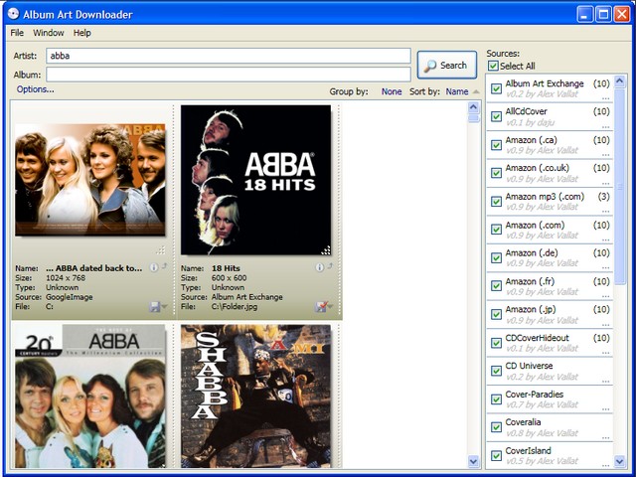Select the Shabba album cover thumbnail
Image resolution: width=636 pixels, height=477 pixels.
tap(256, 397)
